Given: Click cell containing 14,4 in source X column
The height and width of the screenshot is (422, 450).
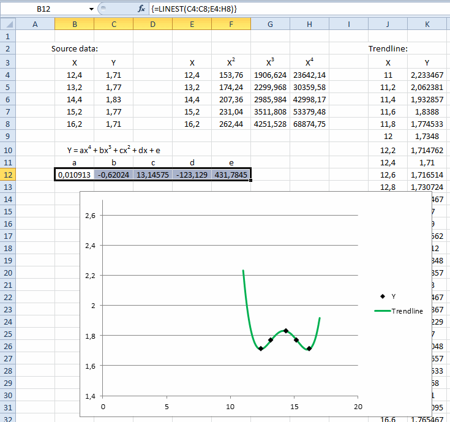Looking at the screenshot, I should 74,100.
